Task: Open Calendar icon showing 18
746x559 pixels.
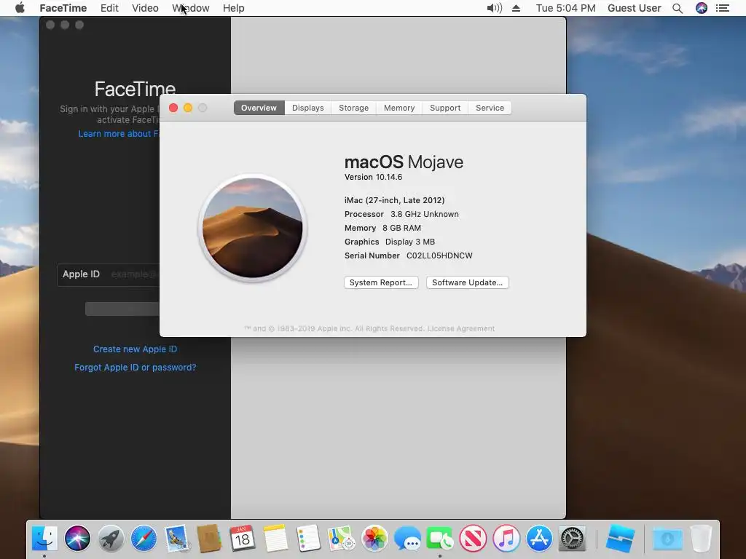Action: (242, 539)
